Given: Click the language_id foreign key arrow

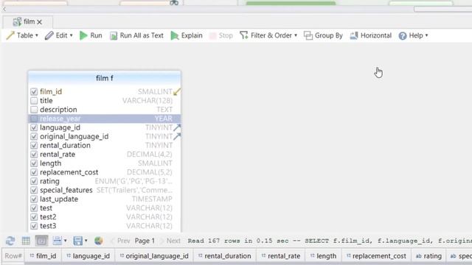Looking at the screenshot, I should click(177, 127).
